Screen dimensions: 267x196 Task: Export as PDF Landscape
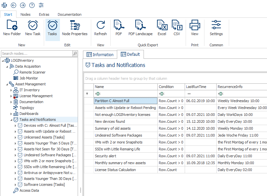pyautogui.click(x=140, y=28)
